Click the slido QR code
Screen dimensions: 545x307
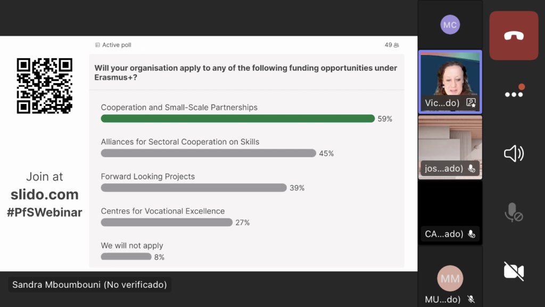[x=44, y=86]
